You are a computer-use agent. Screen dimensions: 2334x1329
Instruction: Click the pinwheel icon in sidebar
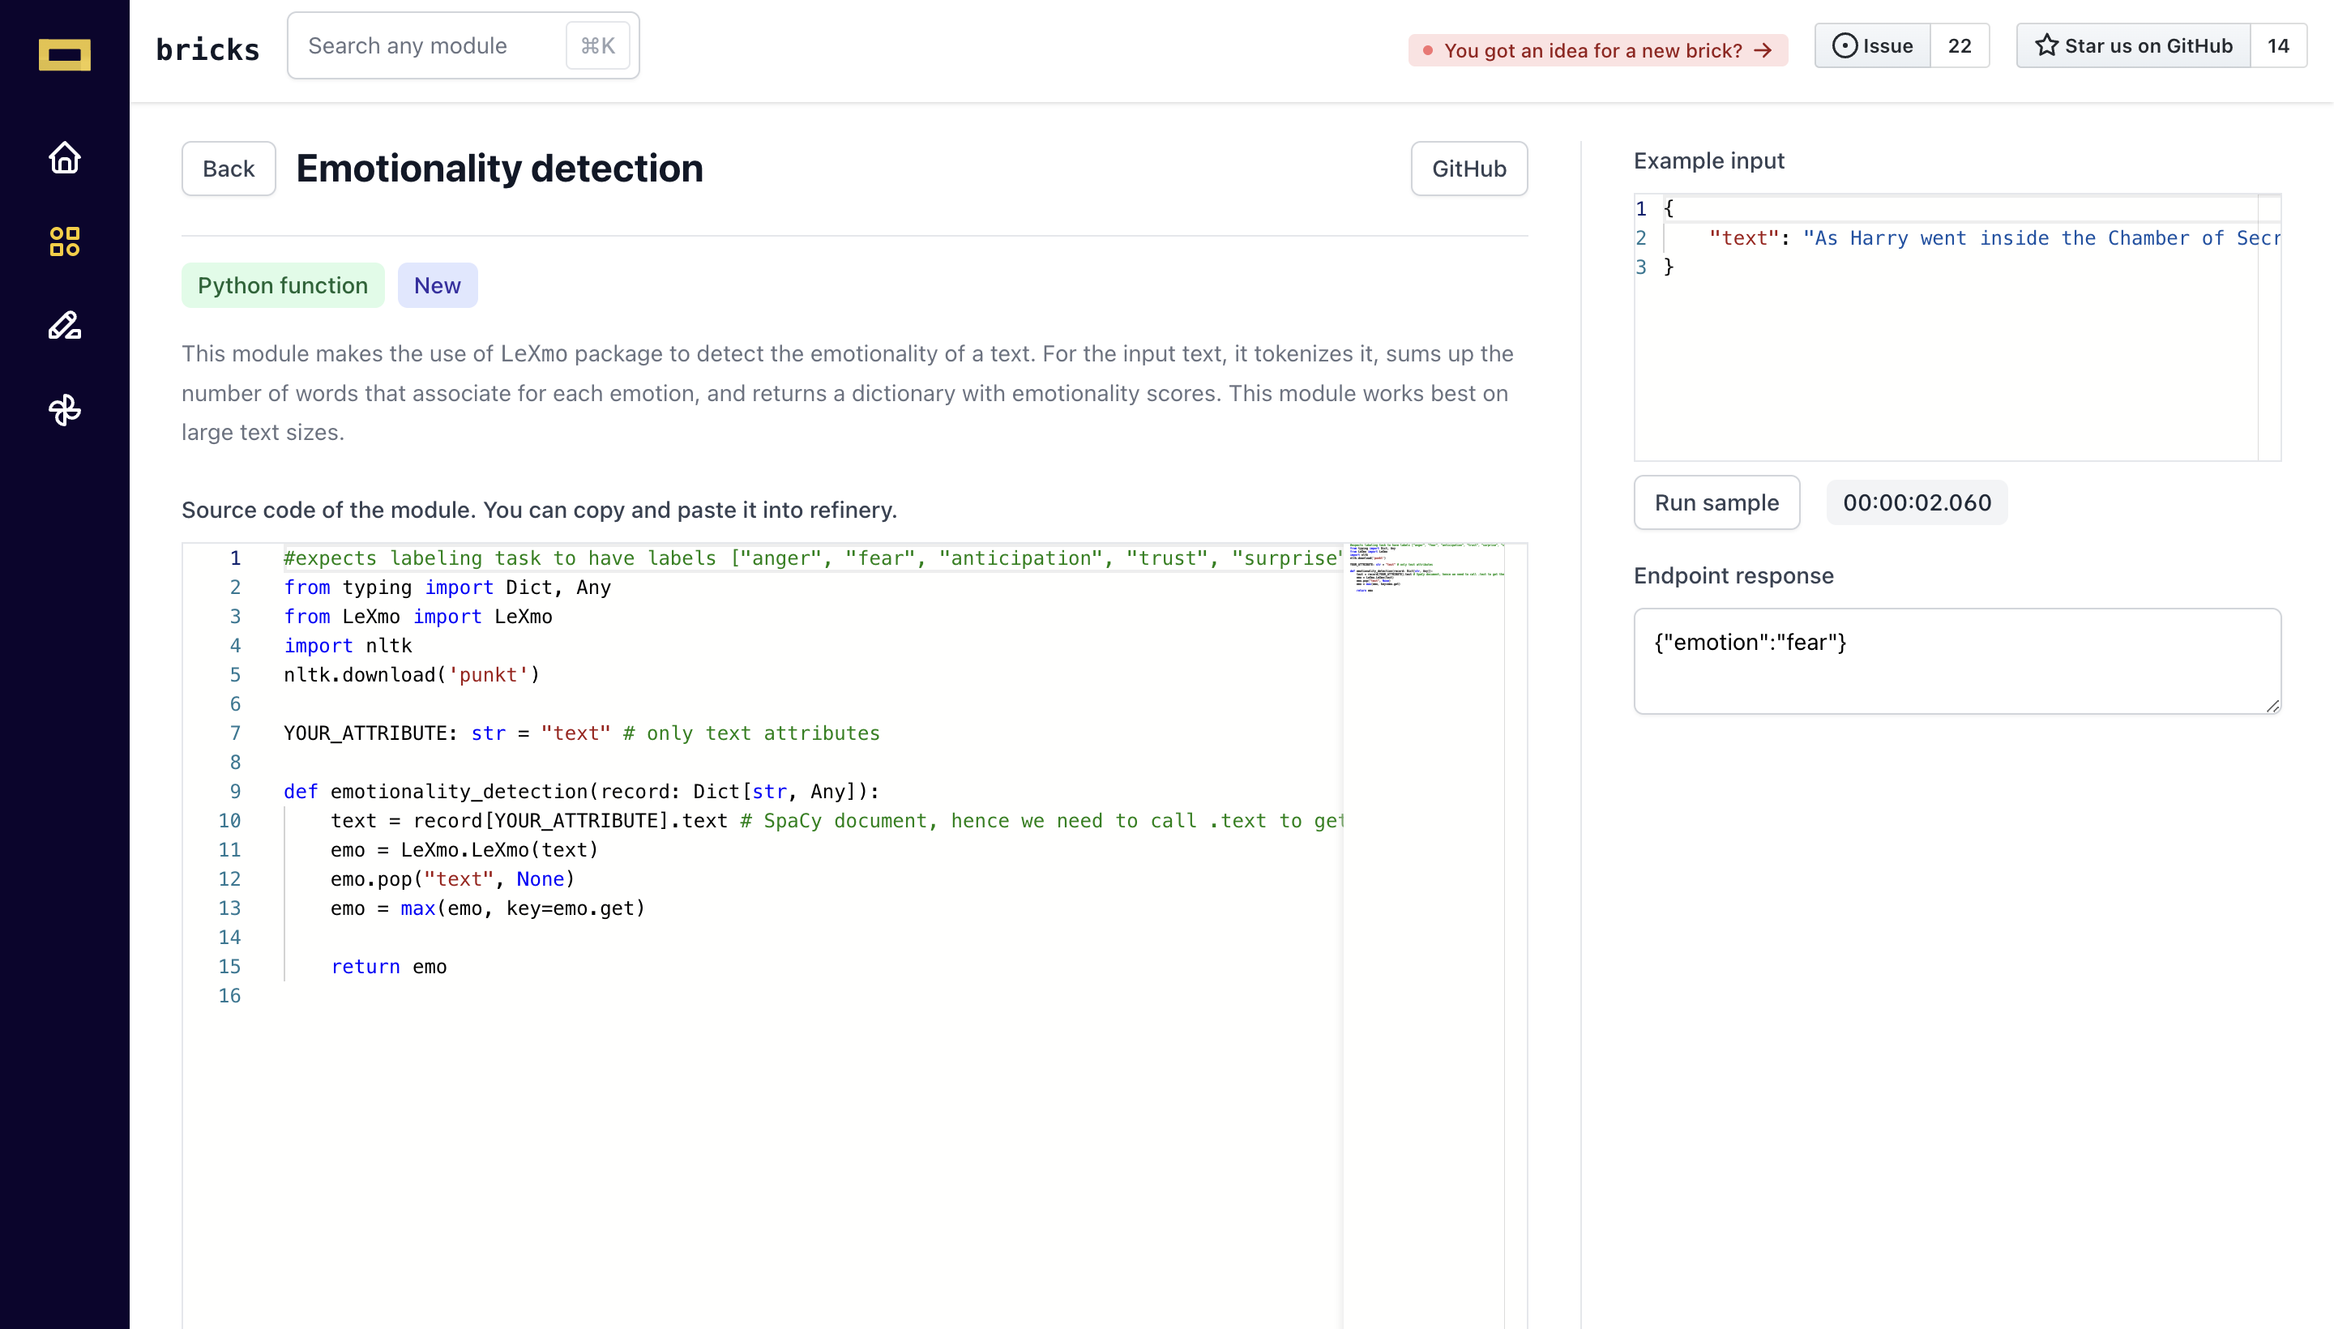[x=64, y=410]
